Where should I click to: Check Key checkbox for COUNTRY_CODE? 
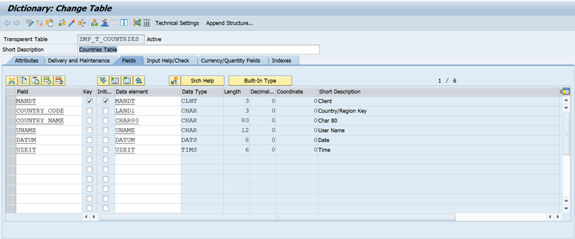(89, 111)
